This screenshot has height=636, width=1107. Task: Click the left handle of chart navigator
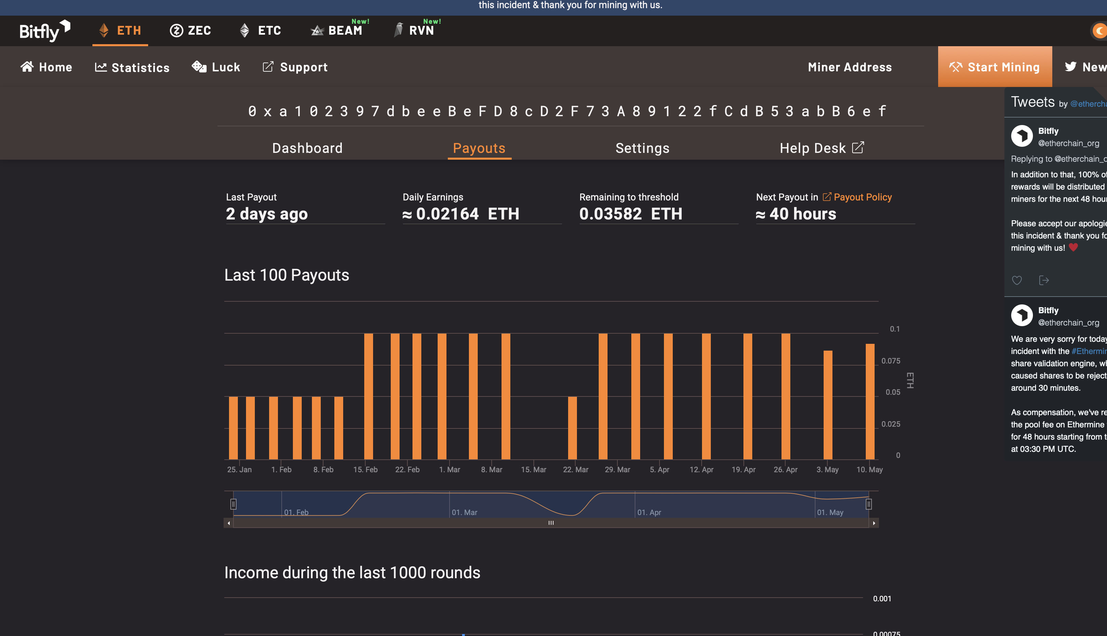(233, 504)
